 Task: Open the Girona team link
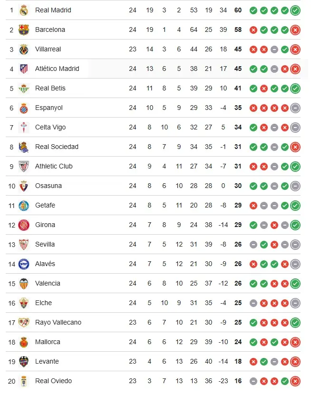45,225
